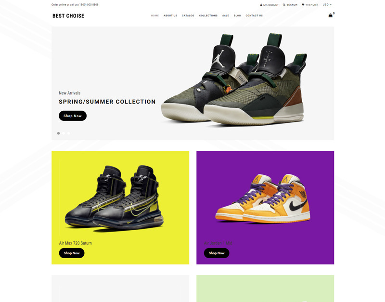The width and height of the screenshot is (385, 302).
Task: Open the USD currency dropdown
Action: tap(327, 5)
